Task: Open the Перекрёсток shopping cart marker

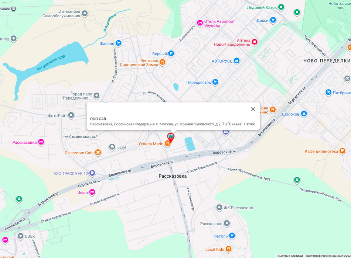Action: coord(215,82)
